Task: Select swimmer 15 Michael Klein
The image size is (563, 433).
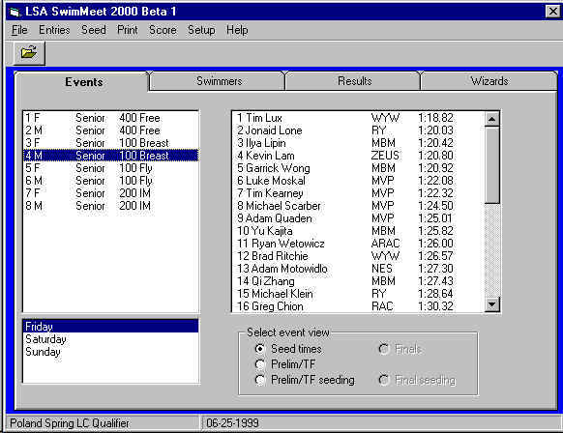Action: (358, 294)
